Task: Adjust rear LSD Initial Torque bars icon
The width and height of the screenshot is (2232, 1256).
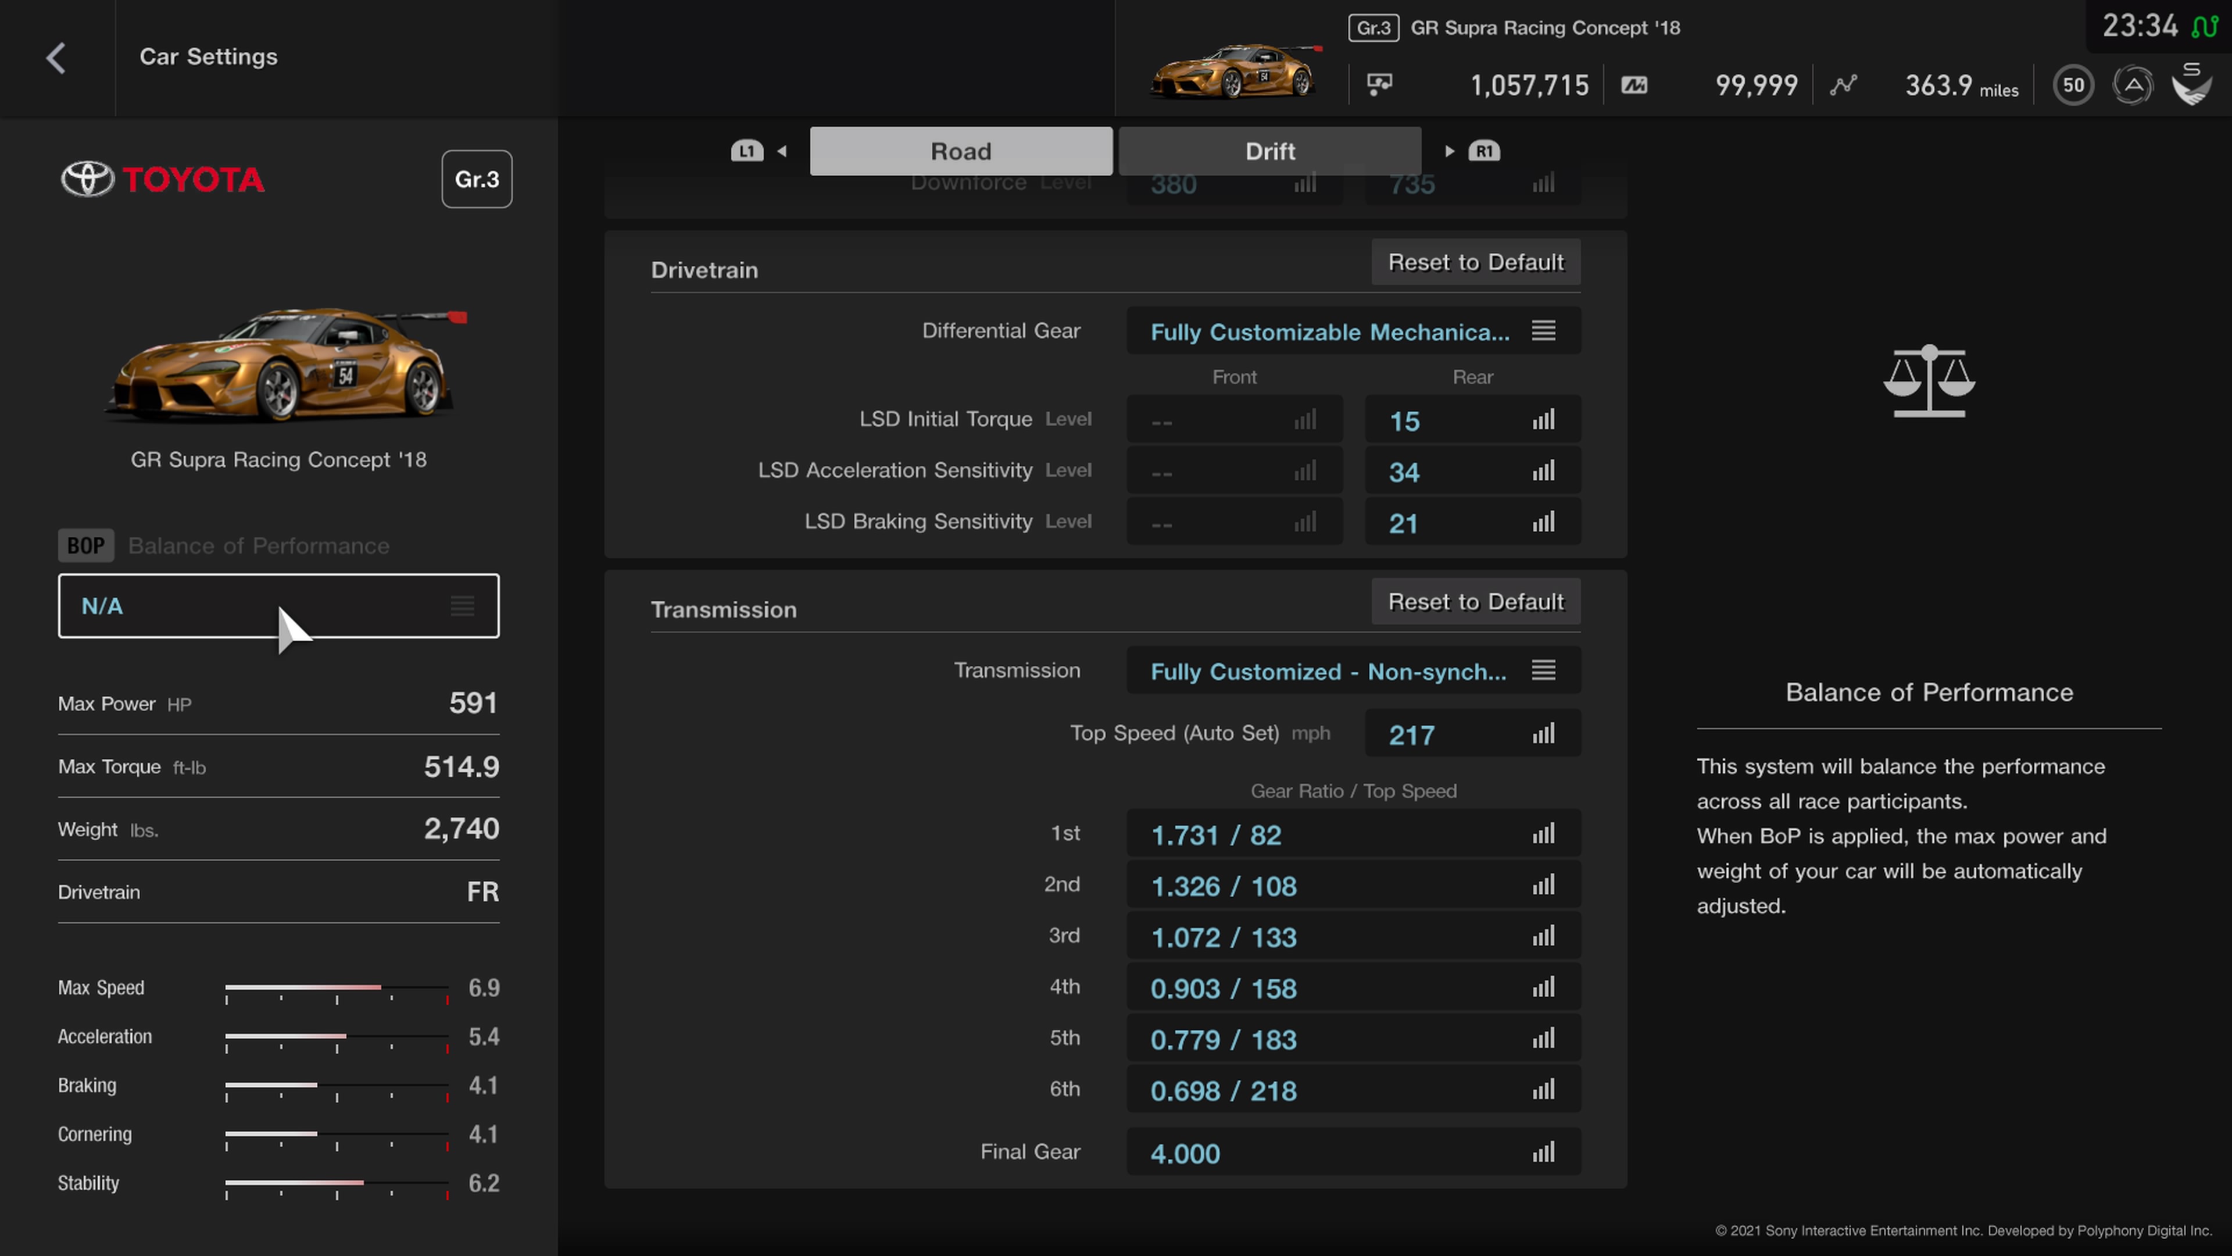Action: (1543, 419)
